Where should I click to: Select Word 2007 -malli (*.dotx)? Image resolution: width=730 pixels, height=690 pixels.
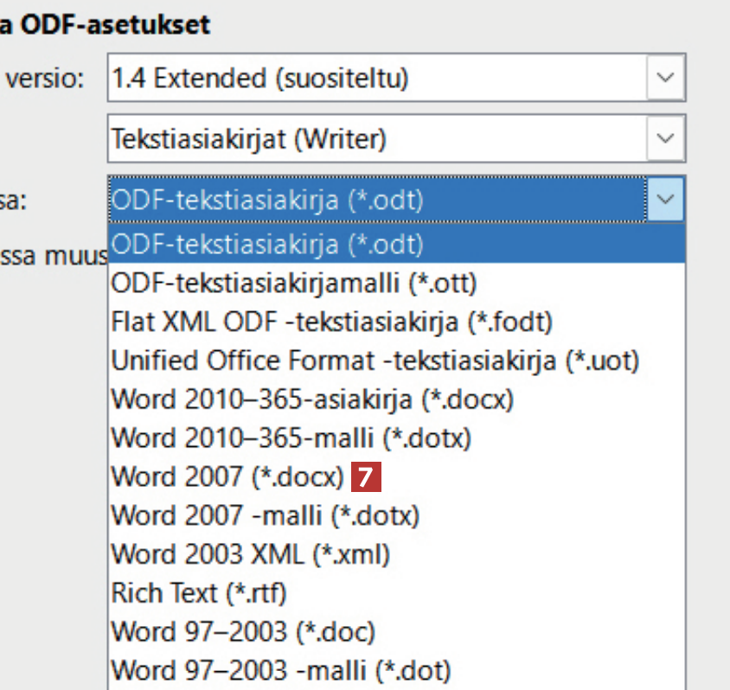coord(266,516)
